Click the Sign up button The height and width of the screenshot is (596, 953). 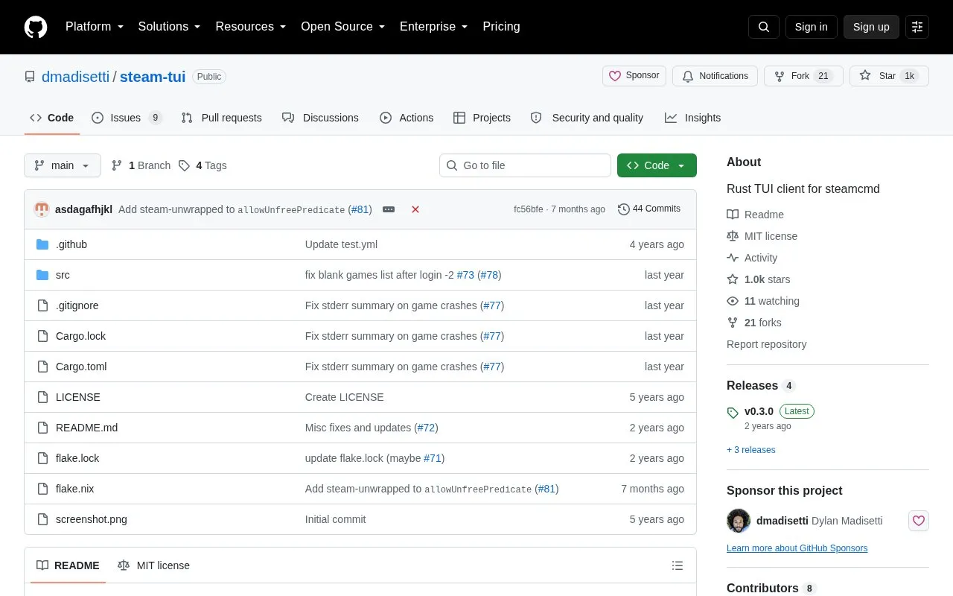click(871, 27)
